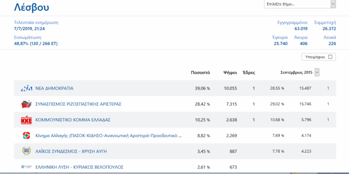
Task: Click the 15.746 2015 votes value
Action: tap(305, 104)
